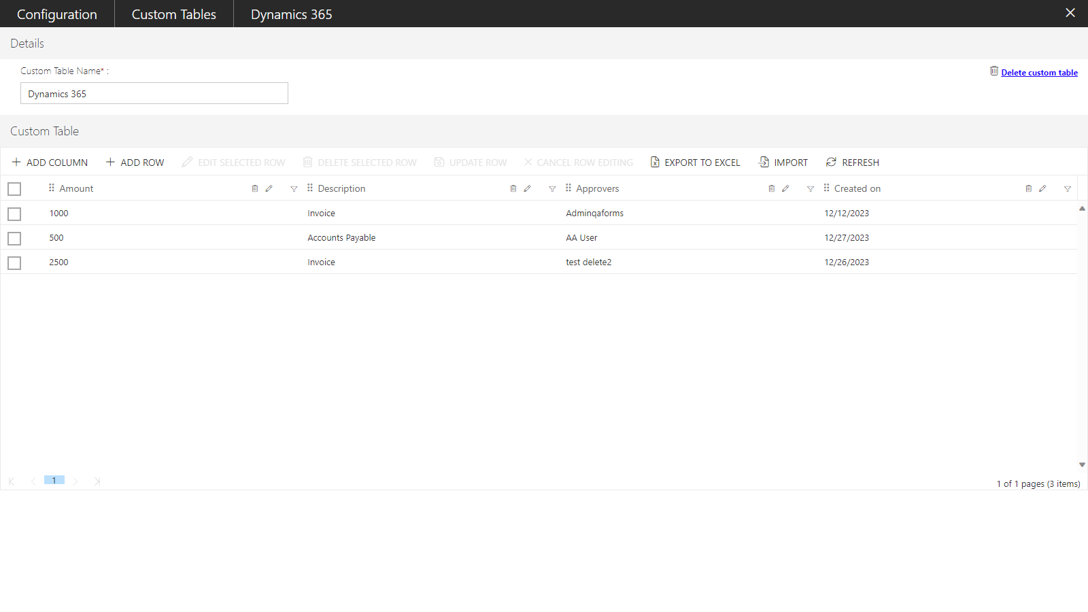Select the Accounts Payable row checkbox

(14, 239)
